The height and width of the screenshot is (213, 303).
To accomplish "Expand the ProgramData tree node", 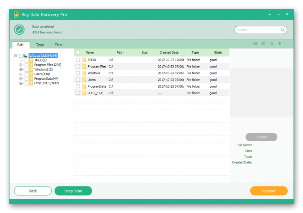I will coord(21,79).
